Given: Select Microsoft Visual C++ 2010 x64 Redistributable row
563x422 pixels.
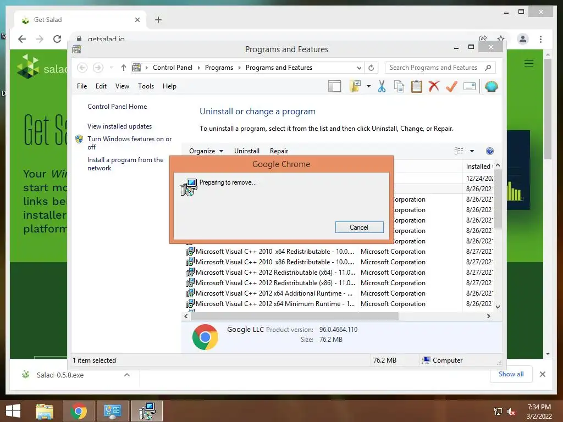Looking at the screenshot, I should 339,252.
